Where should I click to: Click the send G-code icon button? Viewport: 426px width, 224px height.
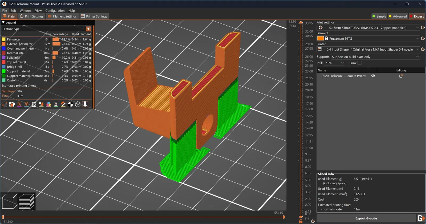pyautogui.click(x=421, y=218)
